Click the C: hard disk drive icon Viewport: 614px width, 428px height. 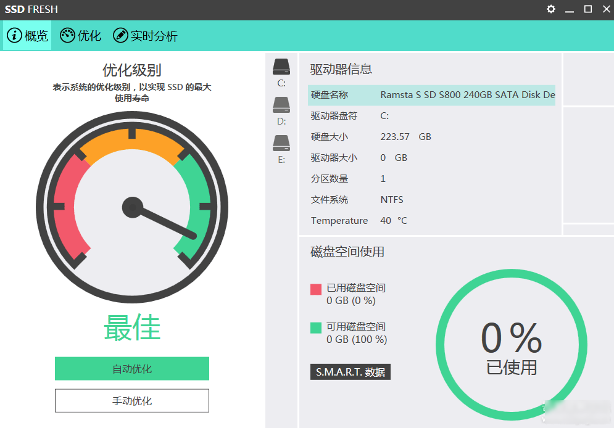pos(281,65)
